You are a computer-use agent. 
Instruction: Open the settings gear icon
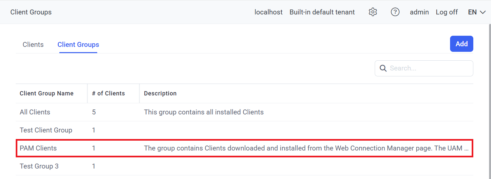point(373,12)
